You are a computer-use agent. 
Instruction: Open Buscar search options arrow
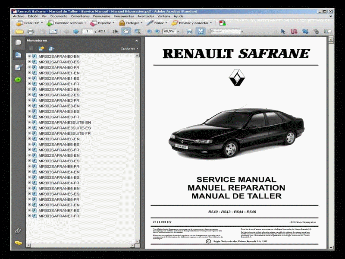242,32
